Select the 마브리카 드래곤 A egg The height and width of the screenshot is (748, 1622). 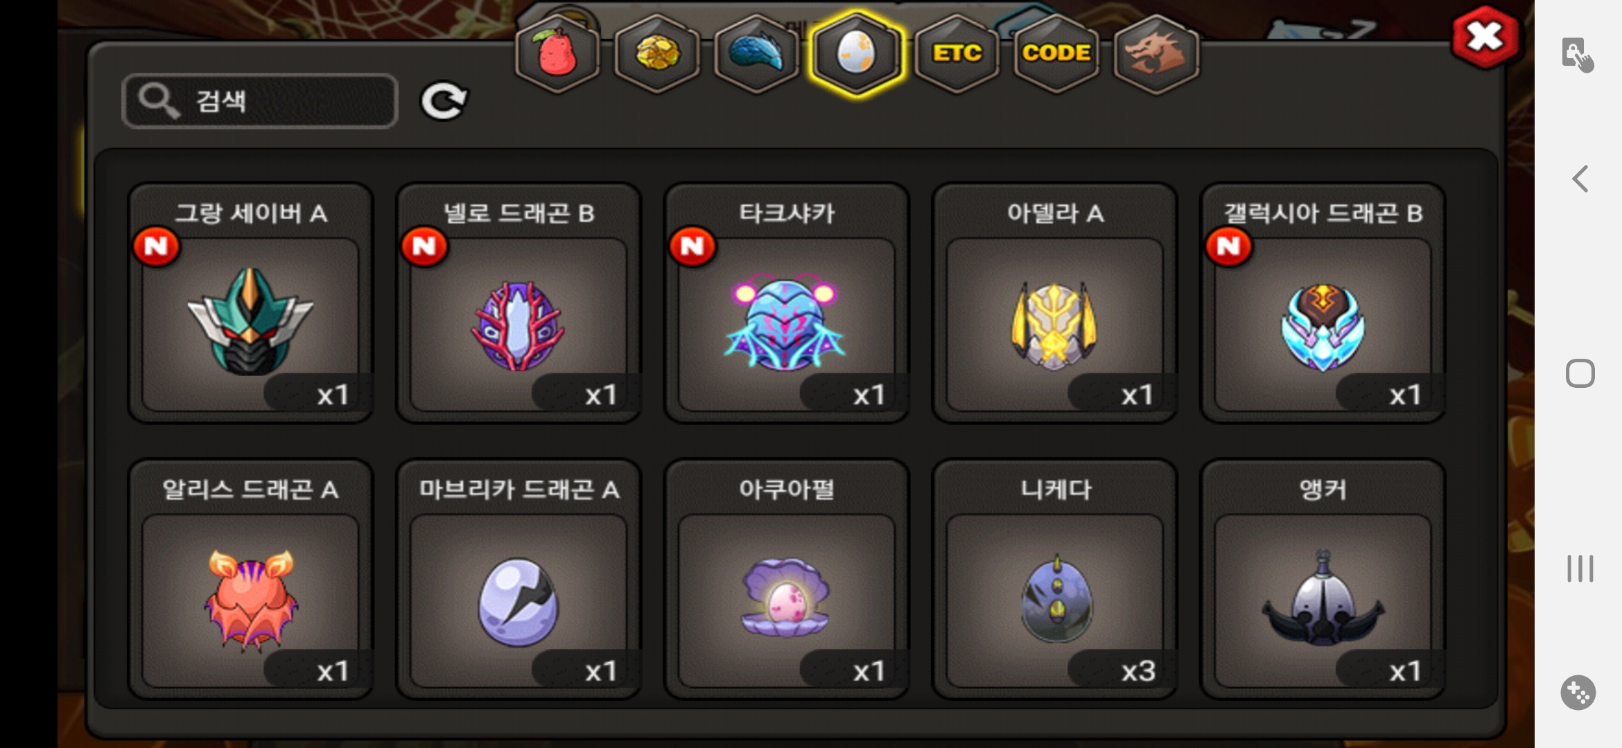(518, 579)
